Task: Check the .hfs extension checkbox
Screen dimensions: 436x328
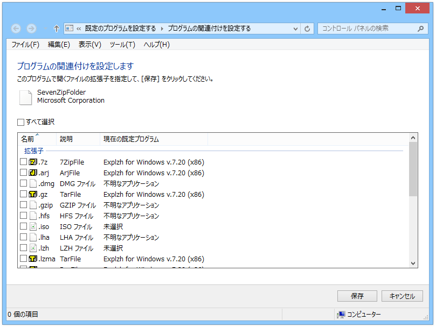Action: [23, 216]
